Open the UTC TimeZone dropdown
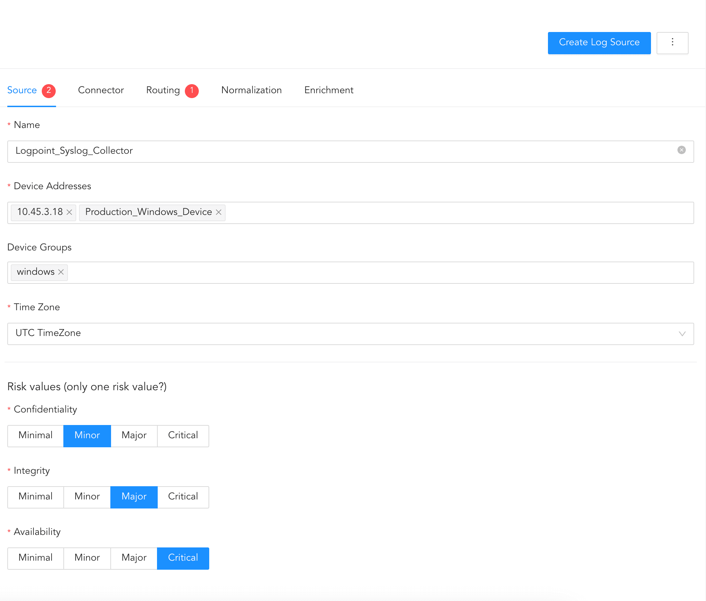The width and height of the screenshot is (706, 601). (x=348, y=334)
